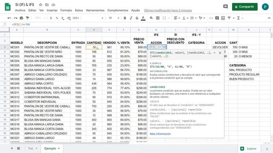Open the text wrapping dropdown
This screenshot has height=153, width=273.
point(193,18)
